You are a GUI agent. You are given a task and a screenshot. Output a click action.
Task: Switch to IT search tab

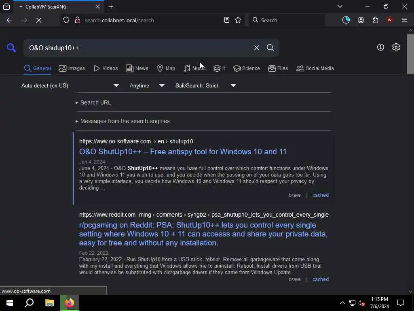pyautogui.click(x=219, y=68)
